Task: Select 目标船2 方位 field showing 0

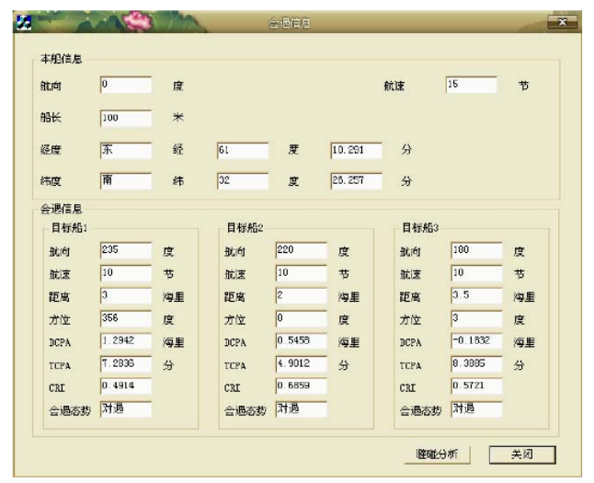Action: pos(302,318)
